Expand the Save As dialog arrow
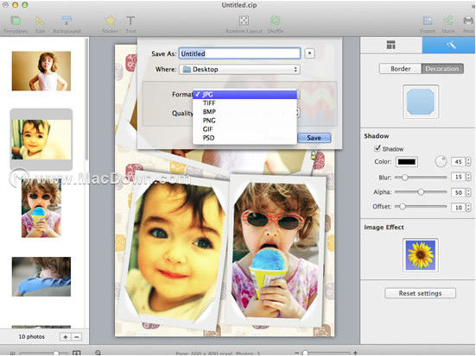Image resolution: width=476 pixels, height=356 pixels. 309,53
